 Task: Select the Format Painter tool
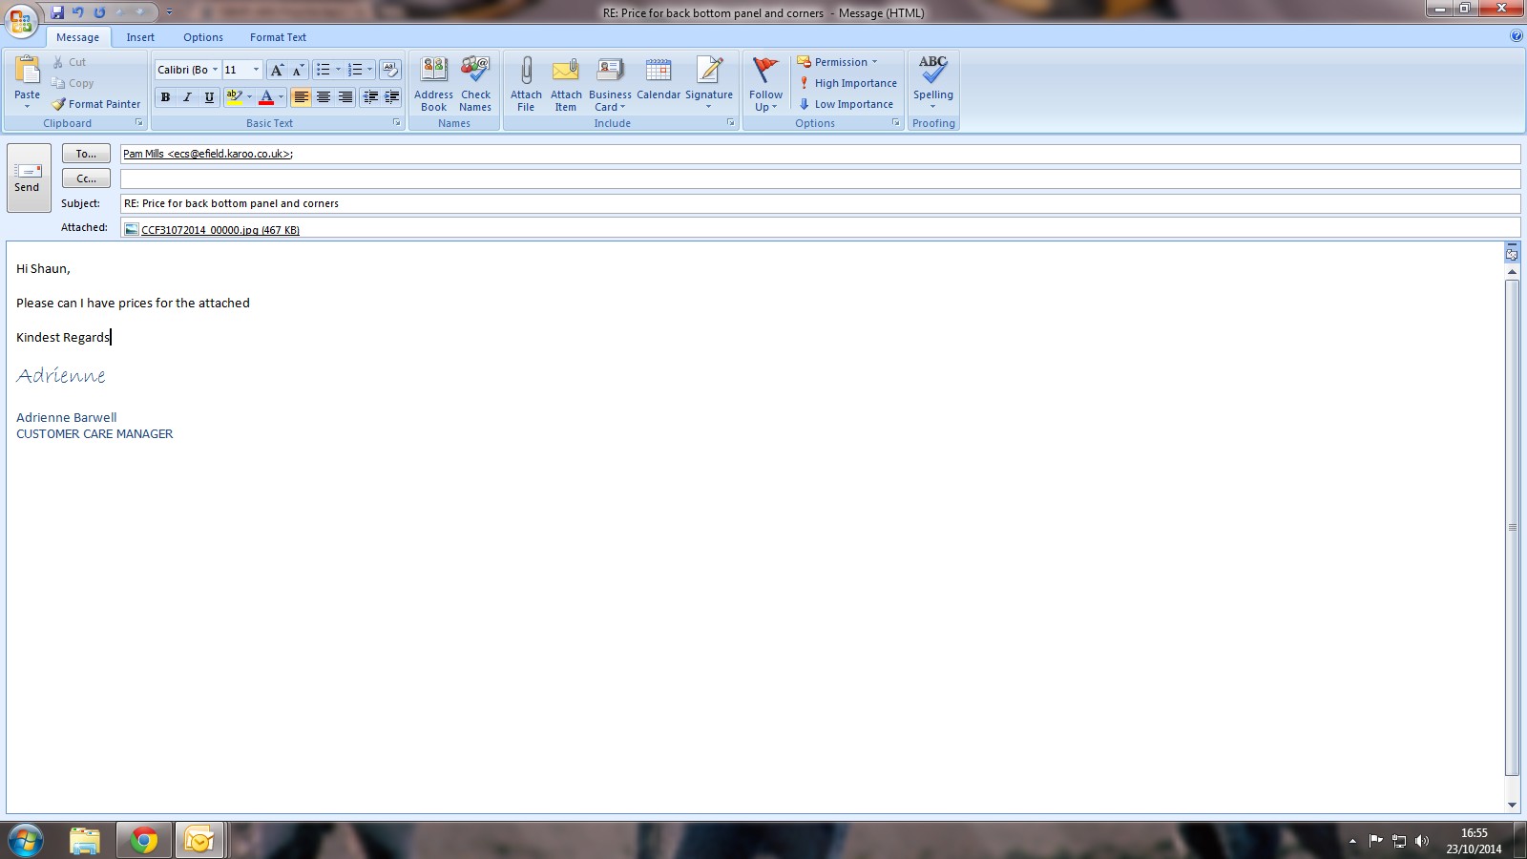point(96,104)
